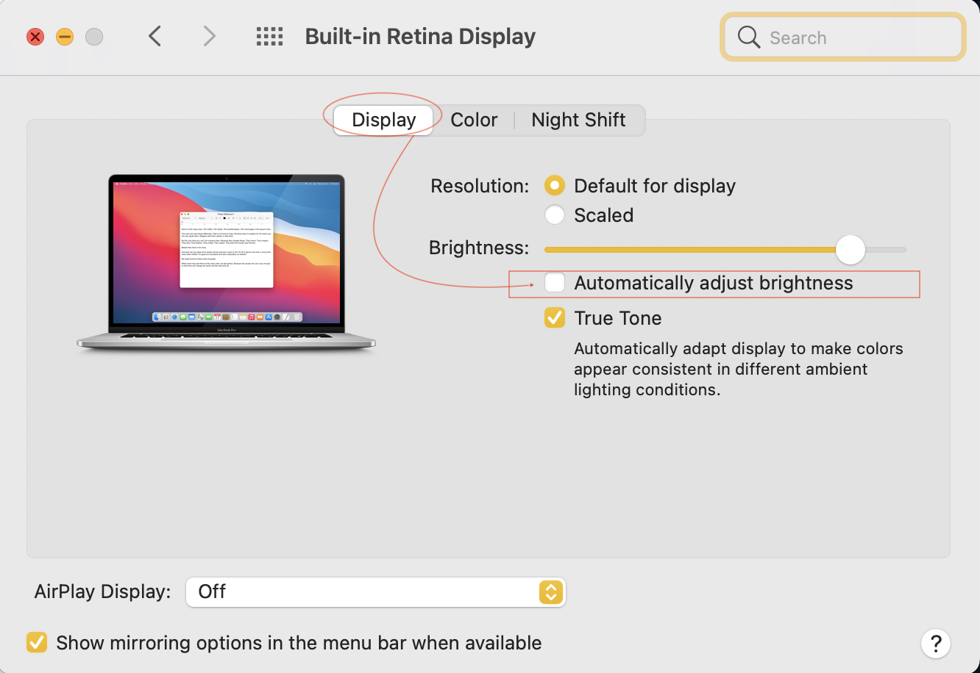Select Default for display resolution
The height and width of the screenshot is (673, 980).
(x=555, y=186)
